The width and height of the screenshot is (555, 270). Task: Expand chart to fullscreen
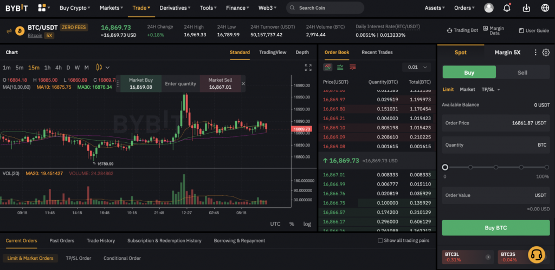pyautogui.click(x=308, y=68)
